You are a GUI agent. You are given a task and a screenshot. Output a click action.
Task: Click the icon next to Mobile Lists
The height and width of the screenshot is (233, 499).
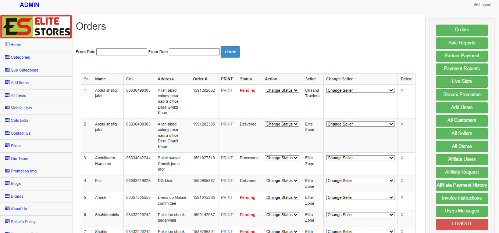7,108
